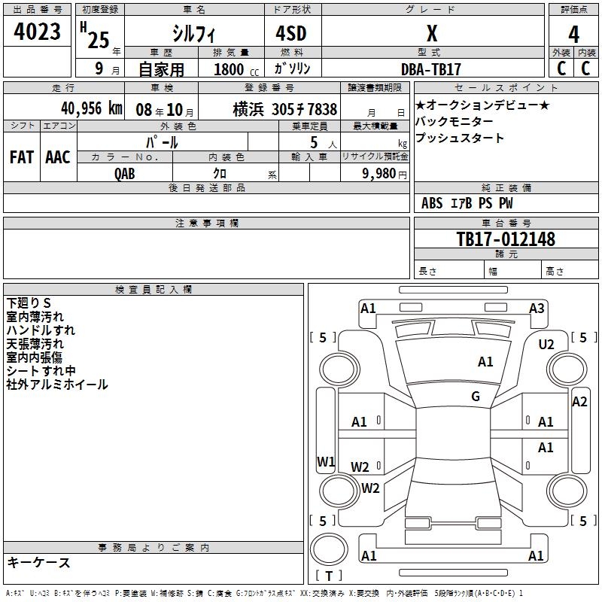Click the inspection date 08年10月

pos(165,110)
